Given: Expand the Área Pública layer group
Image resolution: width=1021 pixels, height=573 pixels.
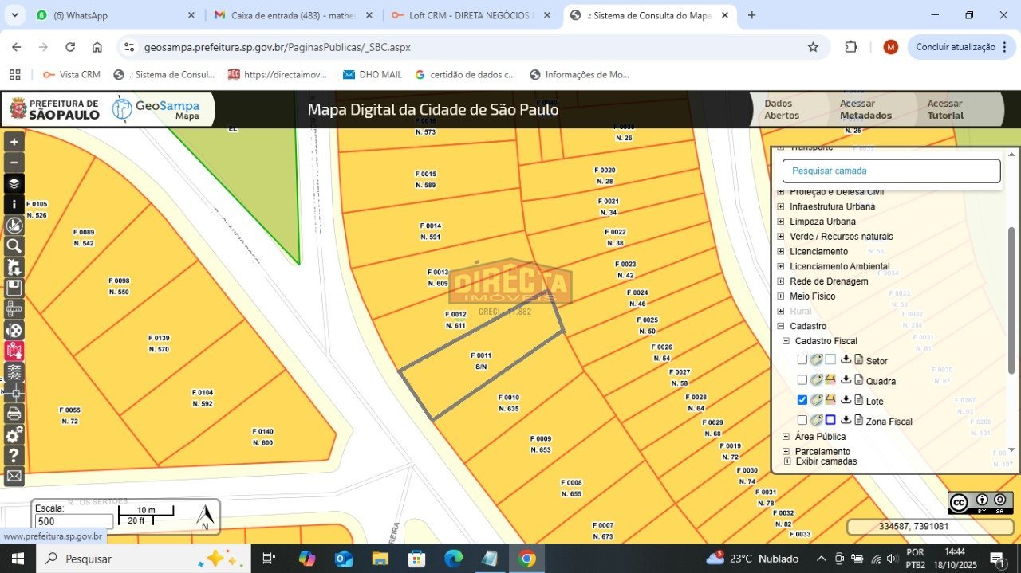Looking at the screenshot, I should [786, 437].
